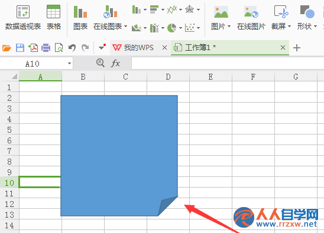Expand the line chart dropdown arrow
The height and width of the screenshot is (233, 324).
(x=180, y=9)
